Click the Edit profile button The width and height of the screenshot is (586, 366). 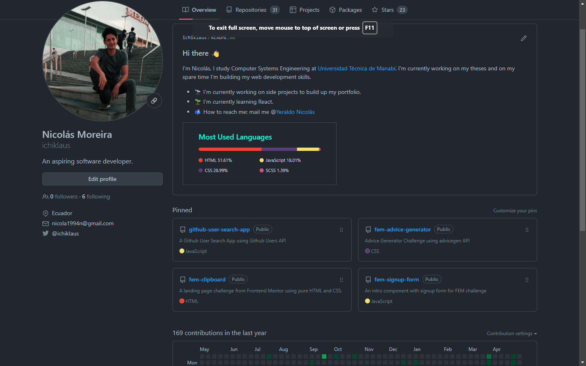tap(103, 179)
